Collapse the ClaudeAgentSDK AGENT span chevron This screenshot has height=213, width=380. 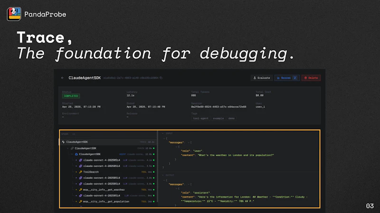point(72,154)
